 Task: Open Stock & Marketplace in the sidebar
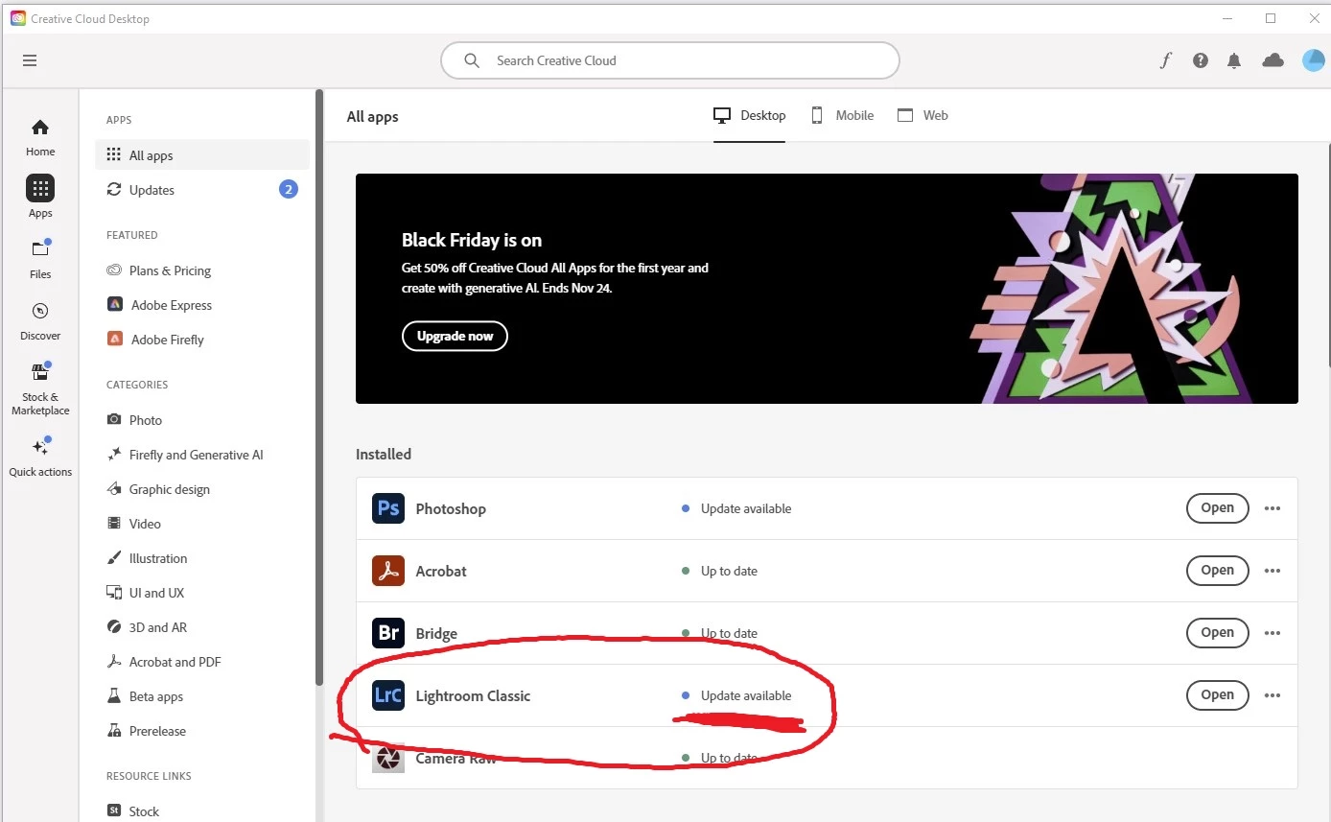coord(40,388)
